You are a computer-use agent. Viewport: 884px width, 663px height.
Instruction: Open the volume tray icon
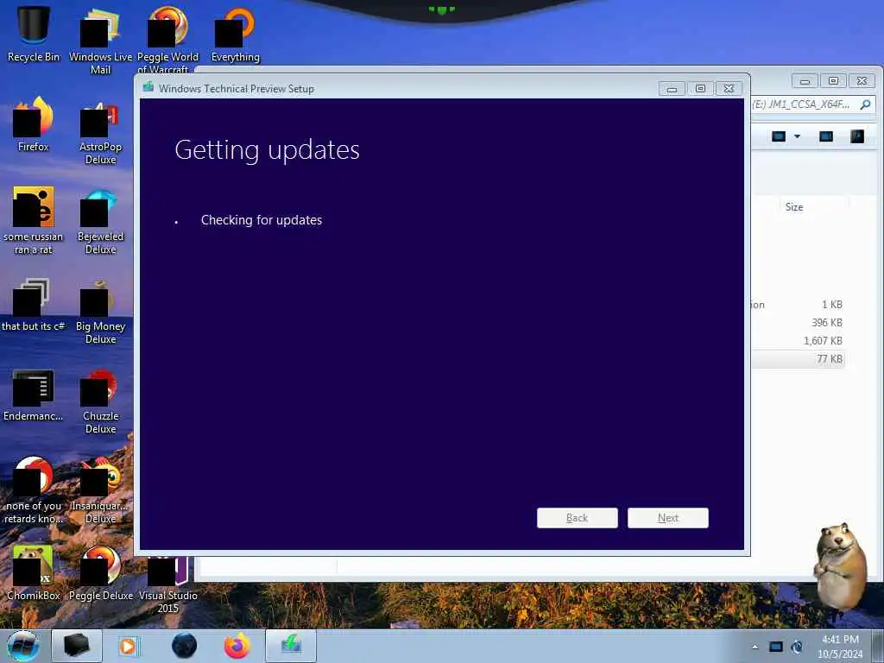pos(797,647)
